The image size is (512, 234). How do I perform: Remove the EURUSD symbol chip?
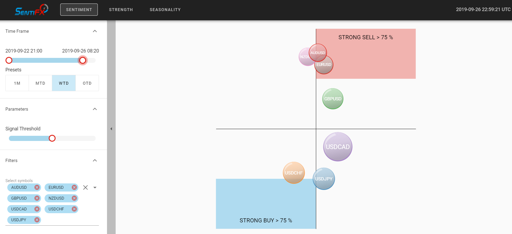74,187
